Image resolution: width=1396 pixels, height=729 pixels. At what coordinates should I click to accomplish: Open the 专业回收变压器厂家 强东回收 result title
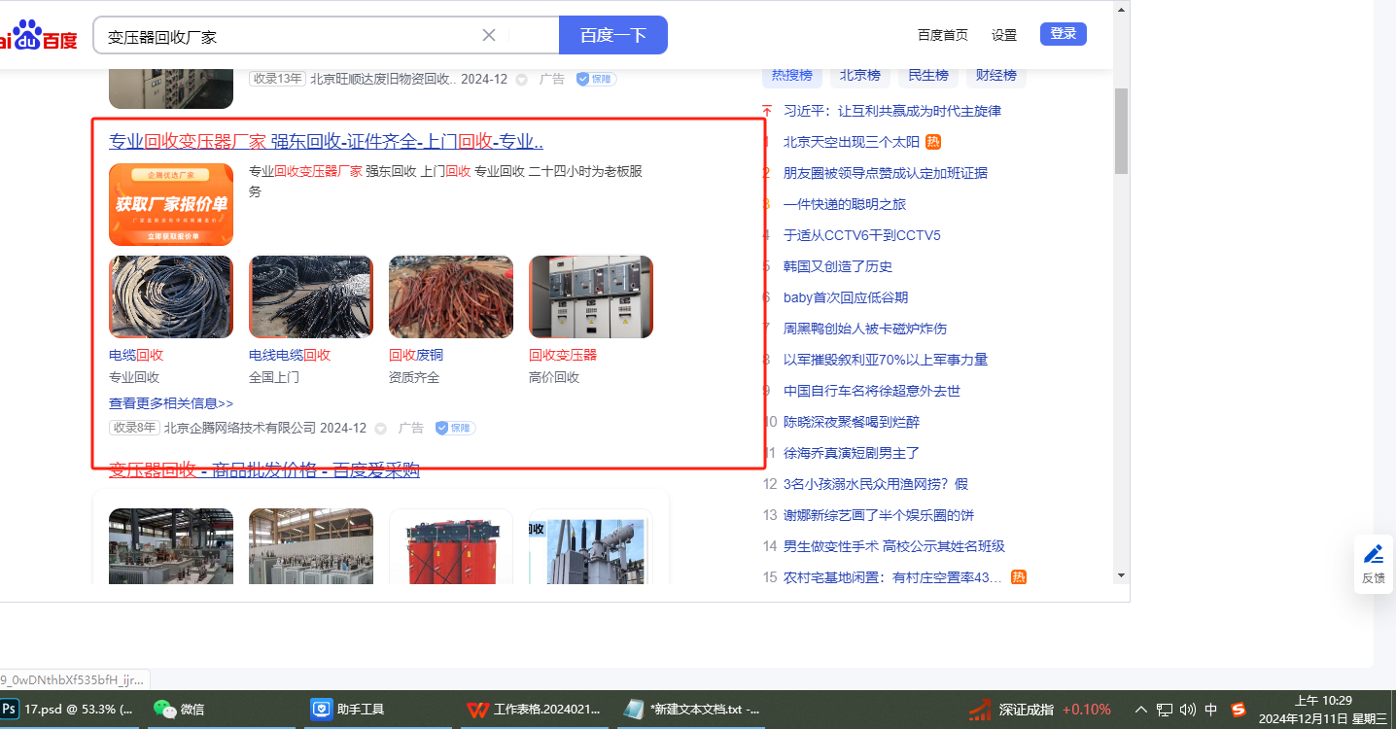tap(326, 142)
